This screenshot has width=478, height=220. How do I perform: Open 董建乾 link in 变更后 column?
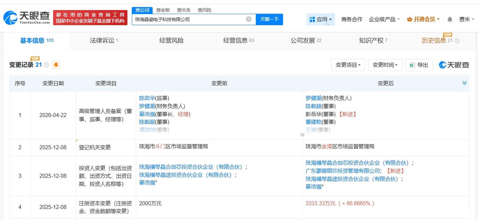point(313,122)
